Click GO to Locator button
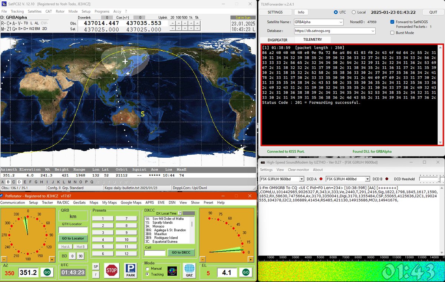445x282 pixels. pyautogui.click(x=73, y=238)
